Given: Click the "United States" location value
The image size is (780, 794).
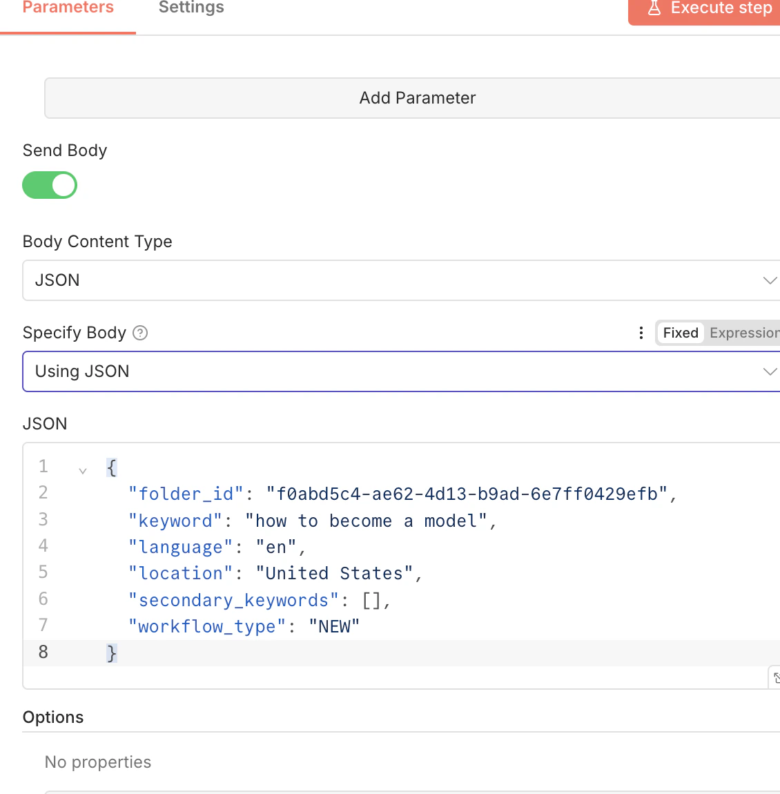Looking at the screenshot, I should [x=334, y=573].
